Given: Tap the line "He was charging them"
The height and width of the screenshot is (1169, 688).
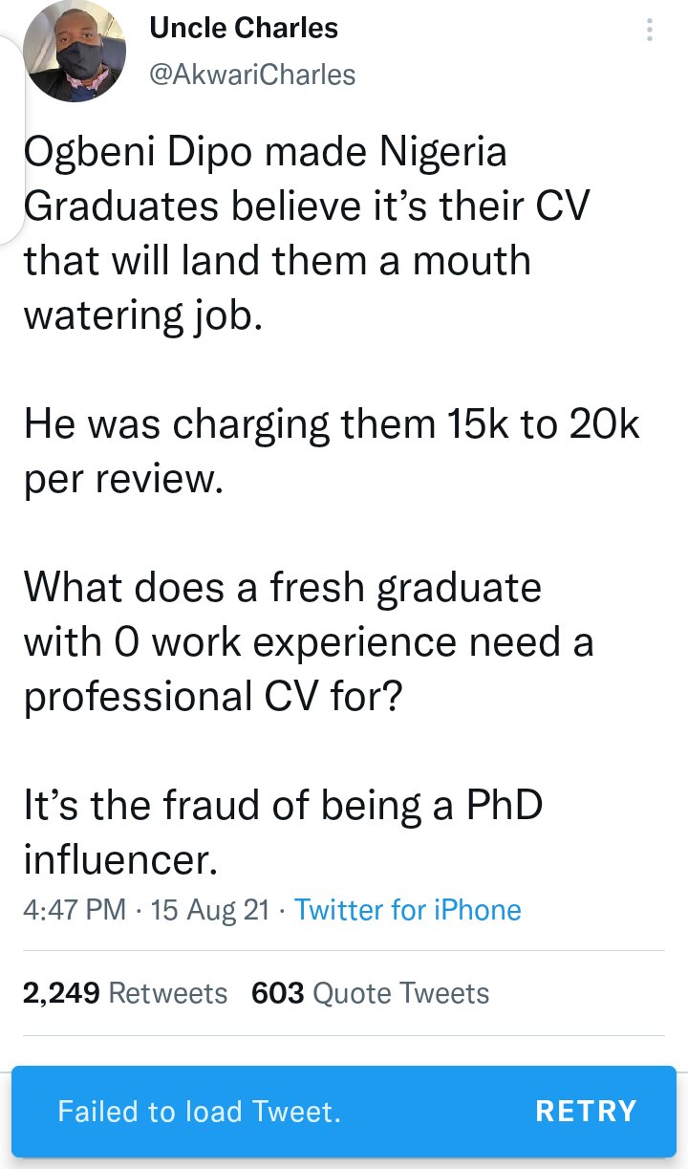Looking at the screenshot, I should coord(331,424).
